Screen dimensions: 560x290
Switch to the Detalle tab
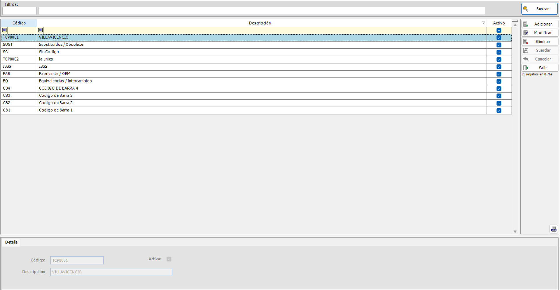click(11, 242)
